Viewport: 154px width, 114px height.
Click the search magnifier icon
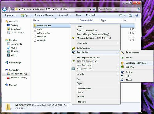click(138, 9)
